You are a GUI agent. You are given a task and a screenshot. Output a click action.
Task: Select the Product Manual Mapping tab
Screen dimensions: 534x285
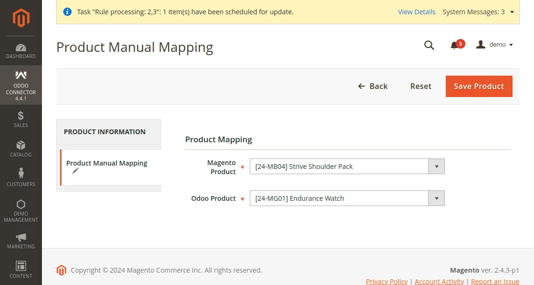pos(107,163)
